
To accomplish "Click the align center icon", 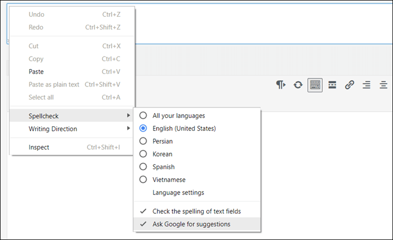I will [x=383, y=85].
